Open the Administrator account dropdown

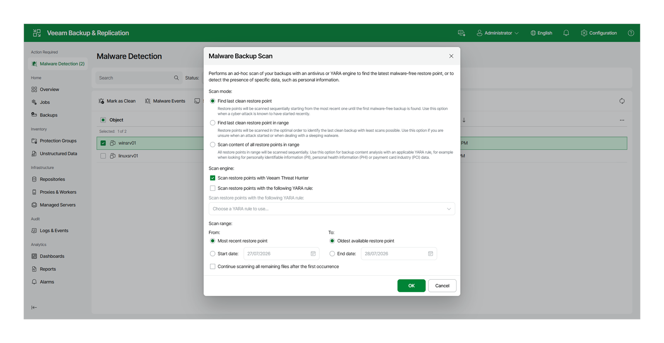click(x=498, y=33)
